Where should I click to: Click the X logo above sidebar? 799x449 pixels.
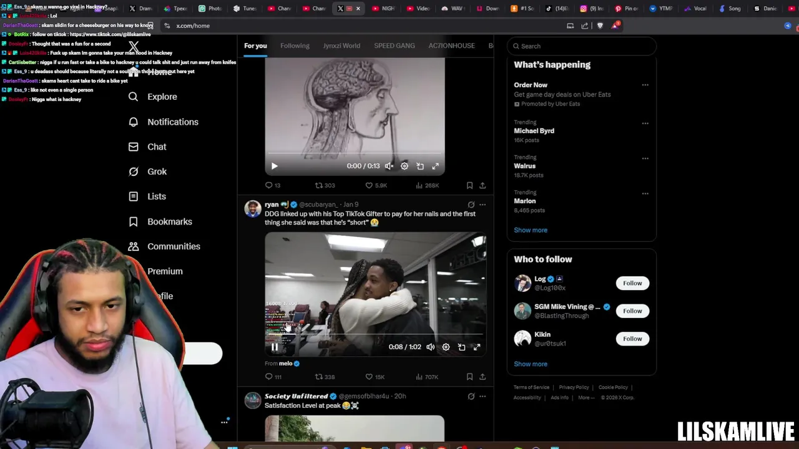click(134, 47)
